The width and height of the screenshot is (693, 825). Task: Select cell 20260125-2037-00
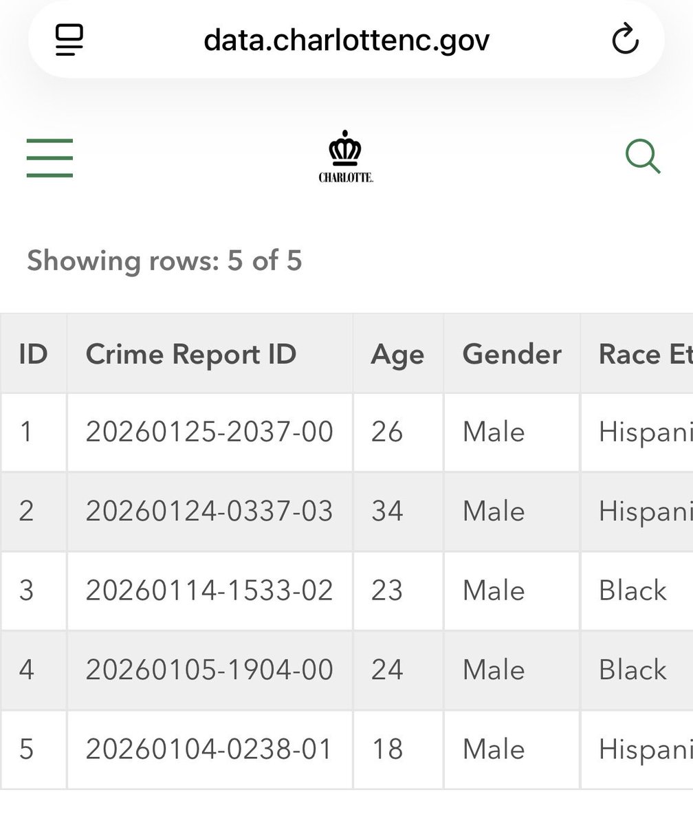pyautogui.click(x=209, y=432)
